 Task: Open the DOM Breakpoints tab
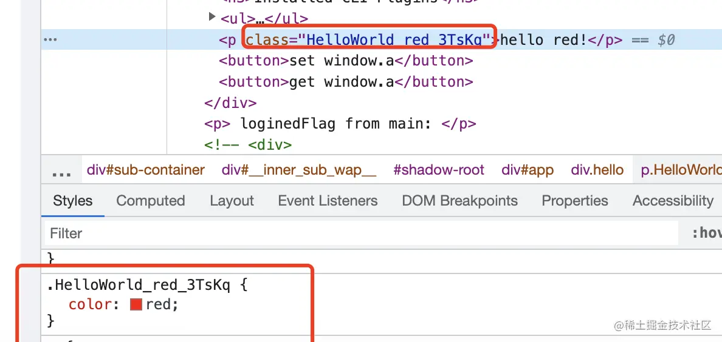(x=459, y=201)
